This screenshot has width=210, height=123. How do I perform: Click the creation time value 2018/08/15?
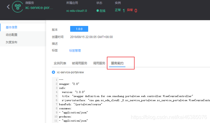tap(91, 37)
